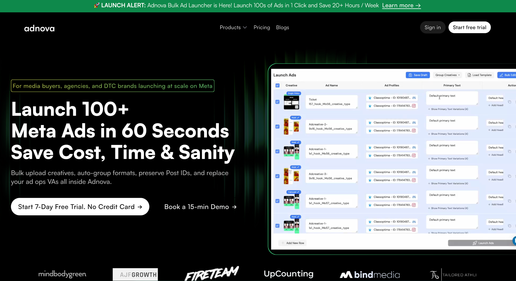
Task: Expand the Products navigation menu
Action: point(233,27)
